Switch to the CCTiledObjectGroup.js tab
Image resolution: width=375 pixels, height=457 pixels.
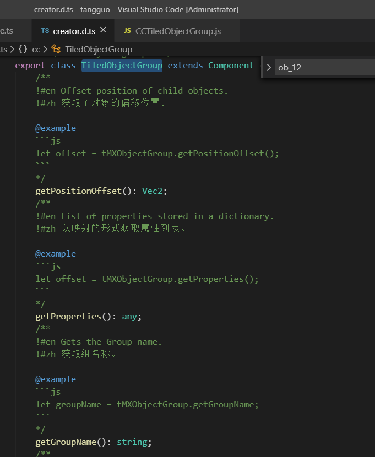point(177,31)
